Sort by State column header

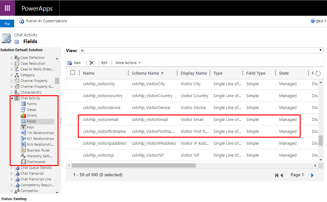pyautogui.click(x=284, y=73)
